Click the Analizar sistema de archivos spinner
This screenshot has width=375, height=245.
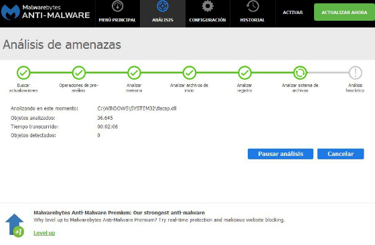pyautogui.click(x=300, y=73)
